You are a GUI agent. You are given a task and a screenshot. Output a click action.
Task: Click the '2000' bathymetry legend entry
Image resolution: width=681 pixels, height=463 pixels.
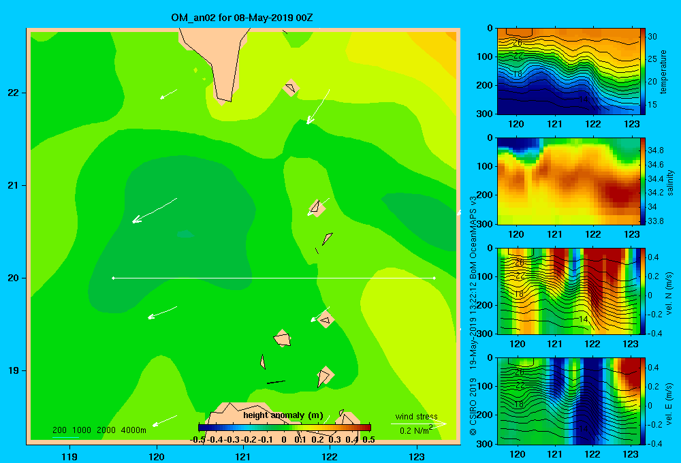click(106, 430)
